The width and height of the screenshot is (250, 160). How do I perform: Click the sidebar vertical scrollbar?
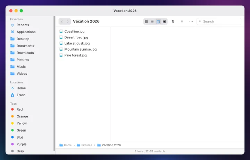(x=54, y=83)
